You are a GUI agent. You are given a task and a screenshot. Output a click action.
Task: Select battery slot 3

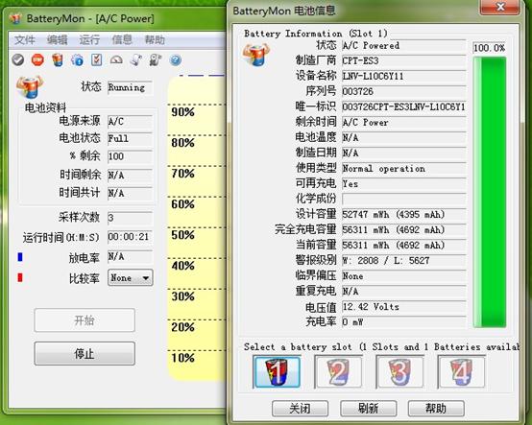[399, 371]
